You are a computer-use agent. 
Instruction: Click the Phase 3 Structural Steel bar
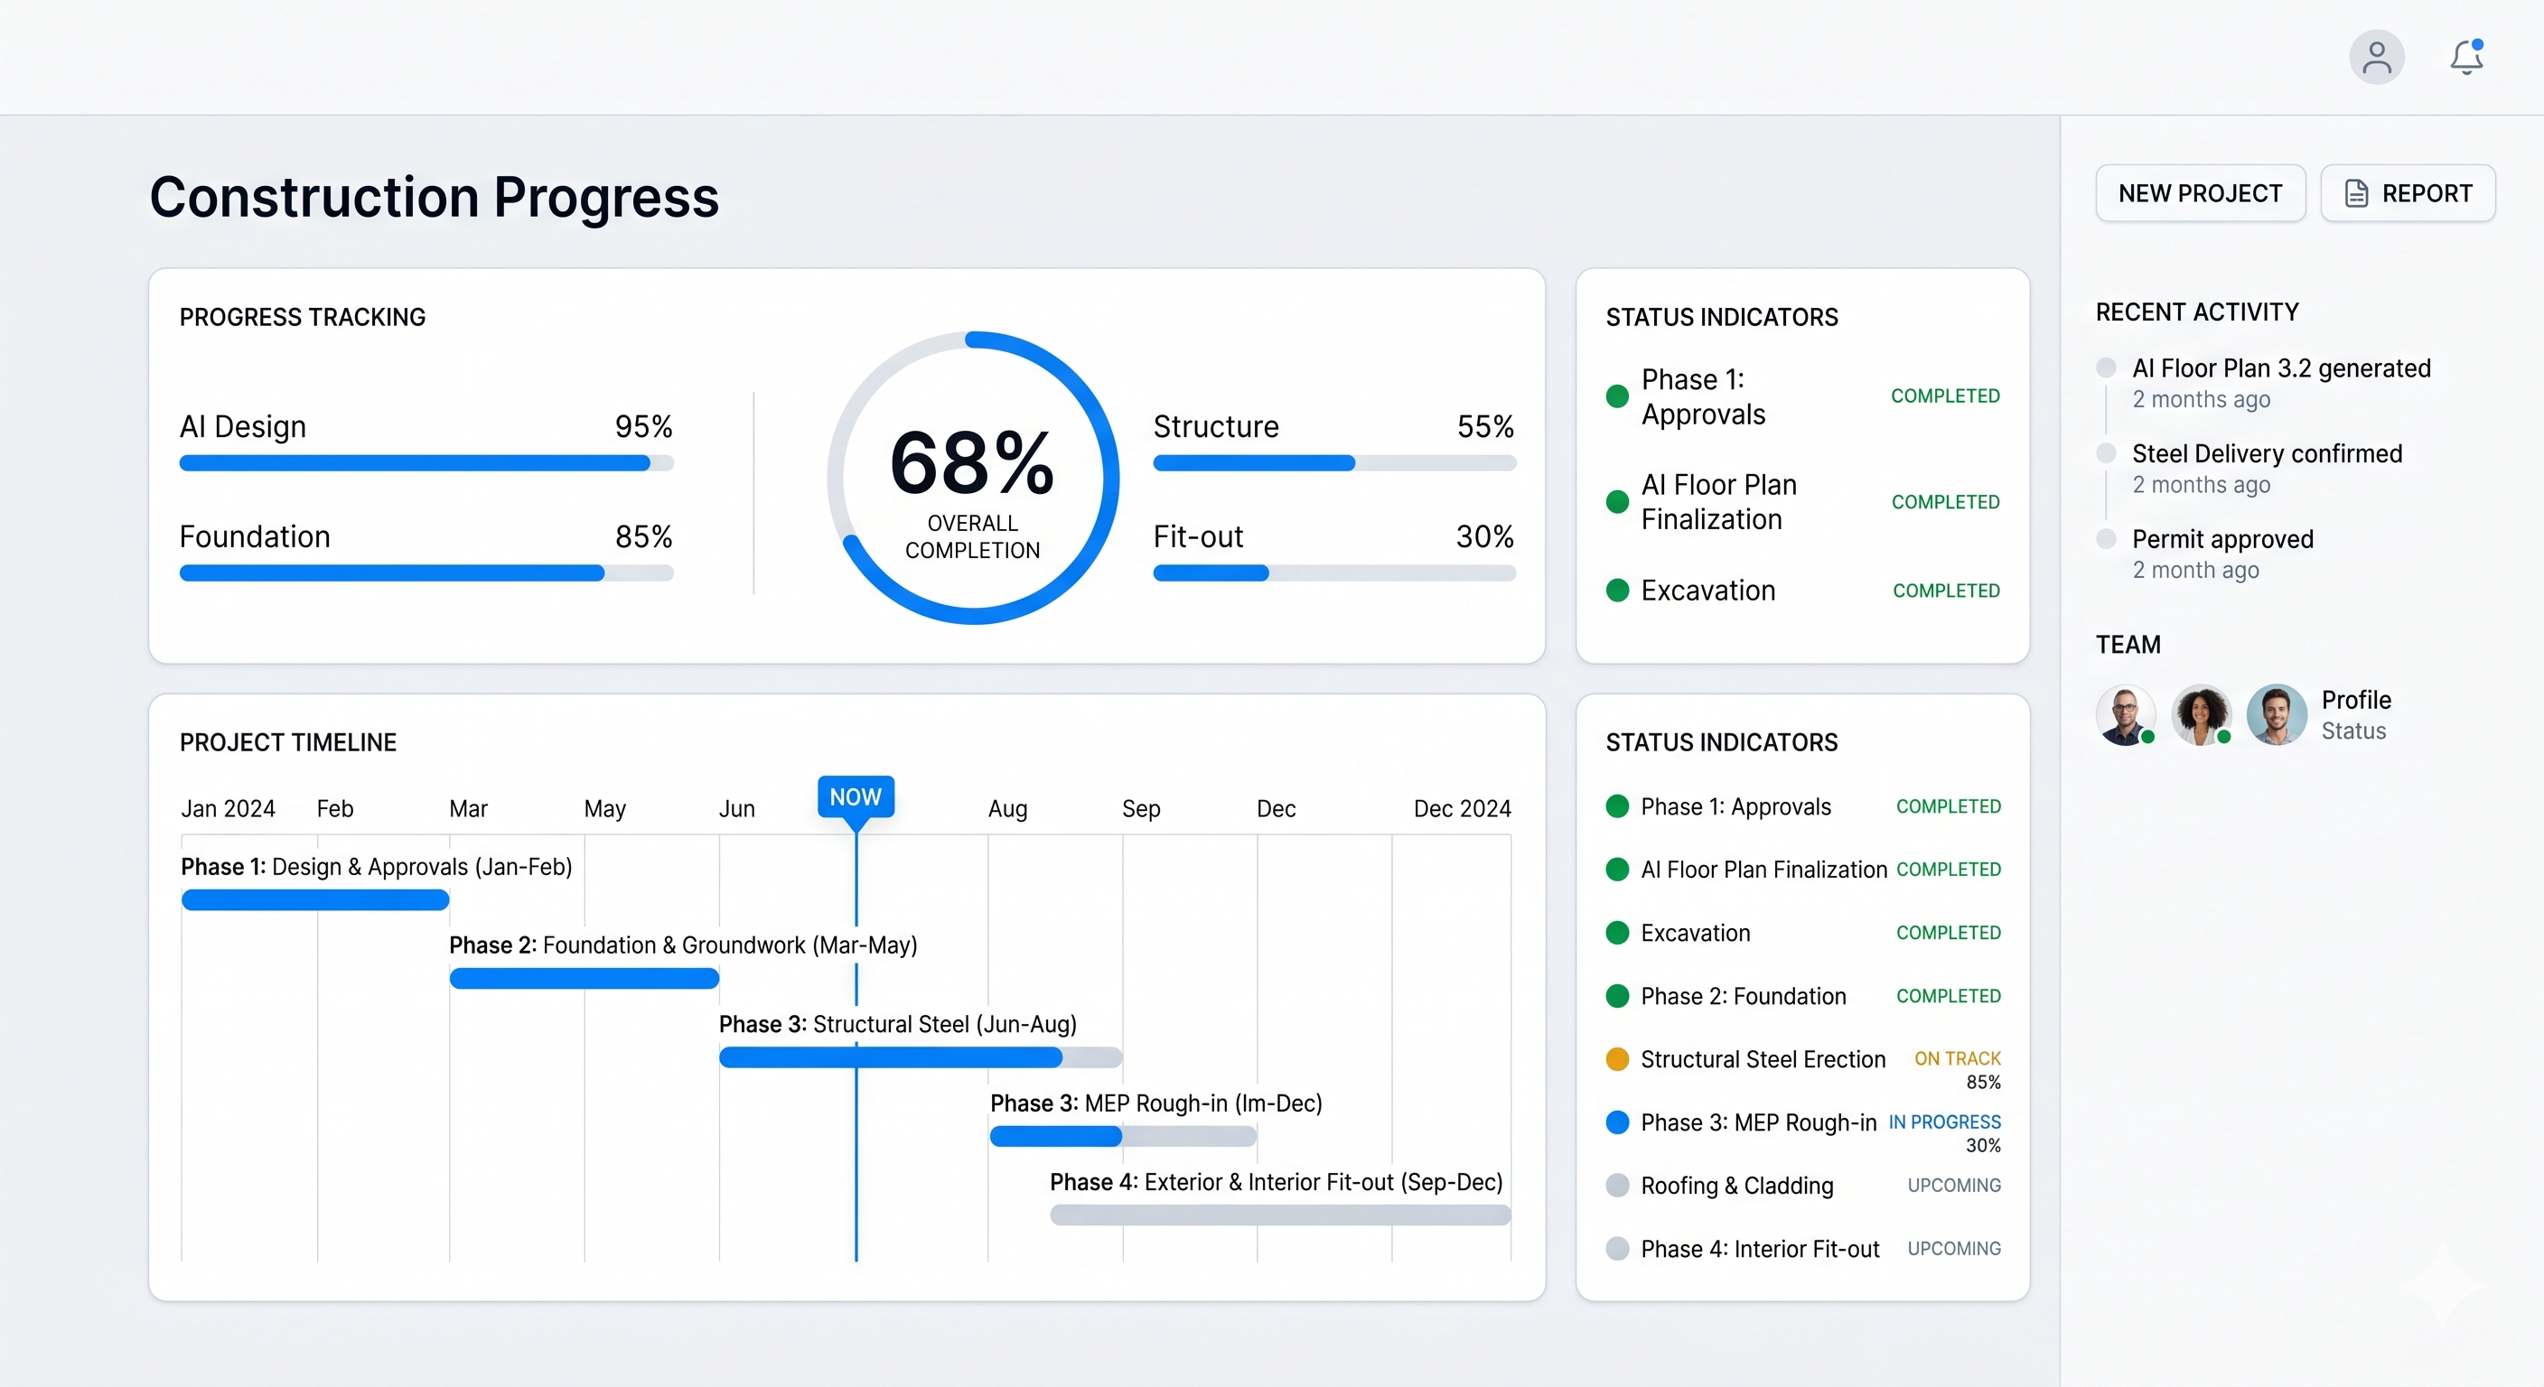tap(921, 1057)
